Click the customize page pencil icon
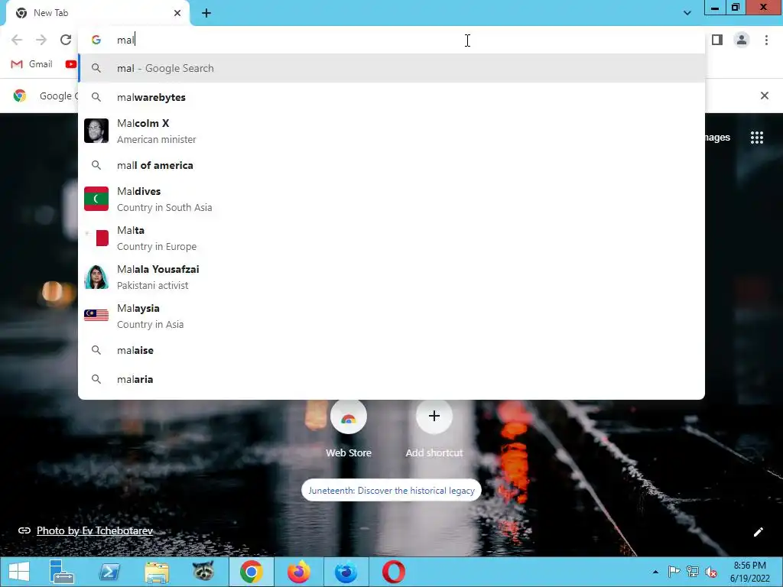The height and width of the screenshot is (587, 783). point(758,532)
